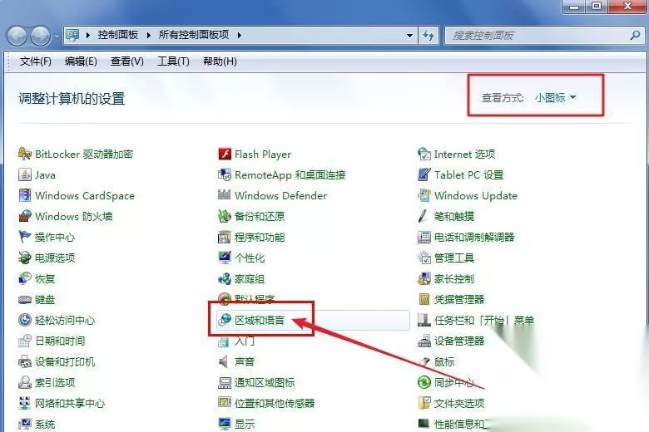Viewport: 649px width, 432px height.
Task: Click the 恢复 icon
Action: coord(25,278)
